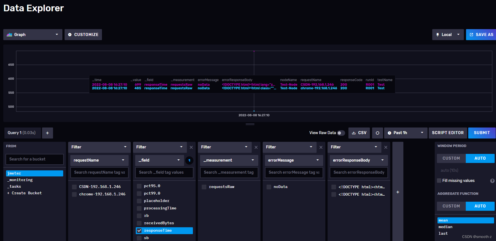Open the Past 1h time range dropdown

(x=406, y=133)
